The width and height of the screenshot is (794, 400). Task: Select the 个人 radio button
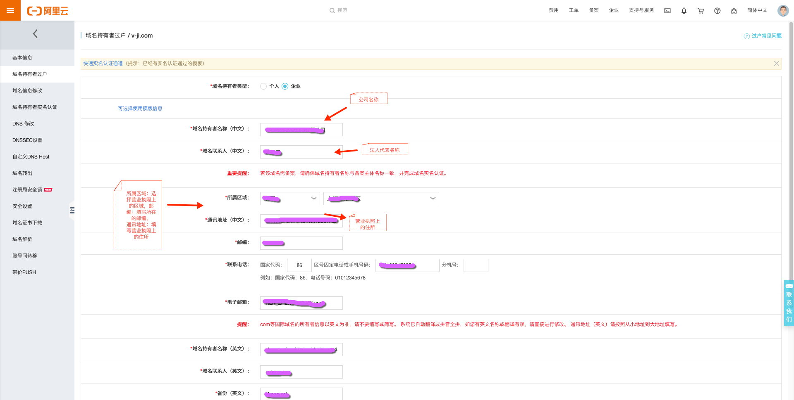click(263, 86)
